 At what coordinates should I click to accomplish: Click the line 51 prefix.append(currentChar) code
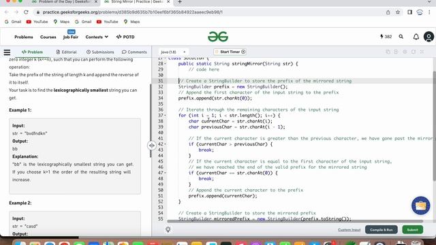pyautogui.click(x=223, y=196)
